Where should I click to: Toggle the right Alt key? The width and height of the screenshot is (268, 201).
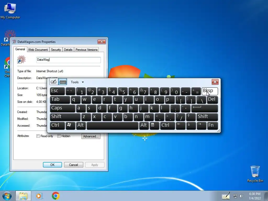pos(144,126)
